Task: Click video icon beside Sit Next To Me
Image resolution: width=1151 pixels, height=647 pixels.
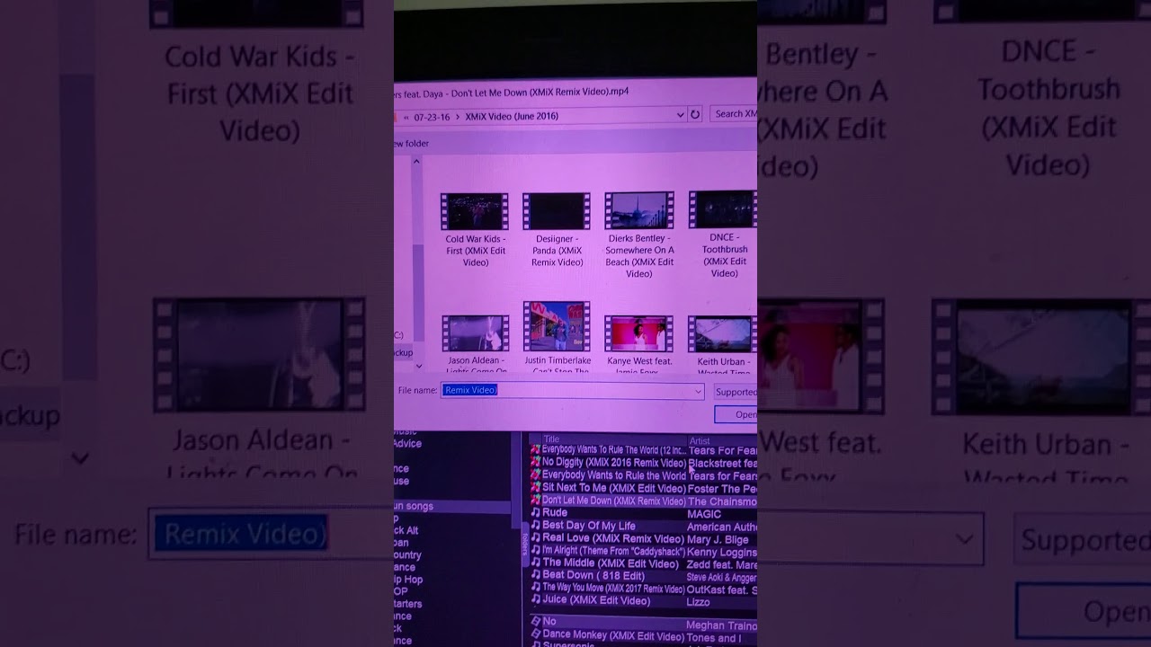Action: (535, 488)
